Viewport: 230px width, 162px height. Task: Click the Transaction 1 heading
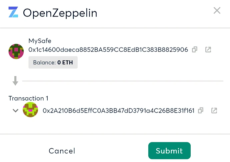coord(26,98)
